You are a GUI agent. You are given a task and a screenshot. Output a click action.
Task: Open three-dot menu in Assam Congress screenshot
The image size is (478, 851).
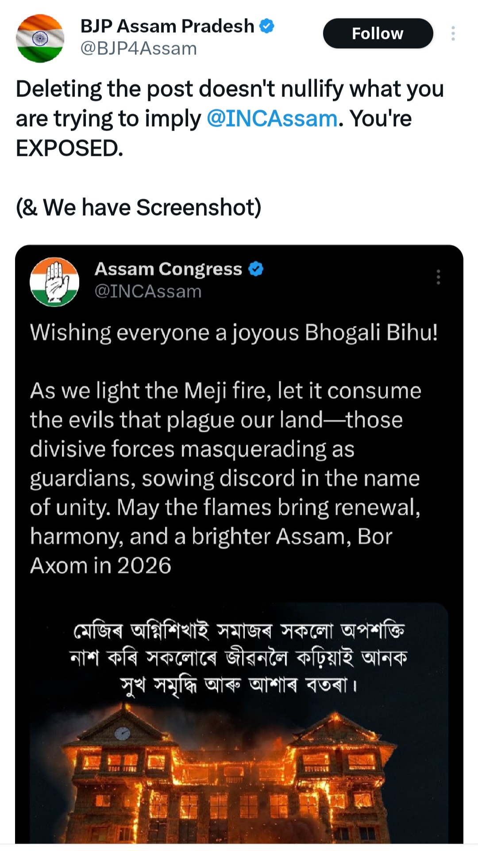[438, 277]
